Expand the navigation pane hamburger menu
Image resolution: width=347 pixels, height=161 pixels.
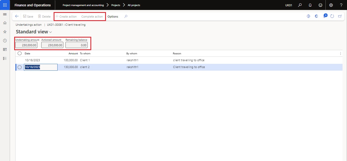5,14
